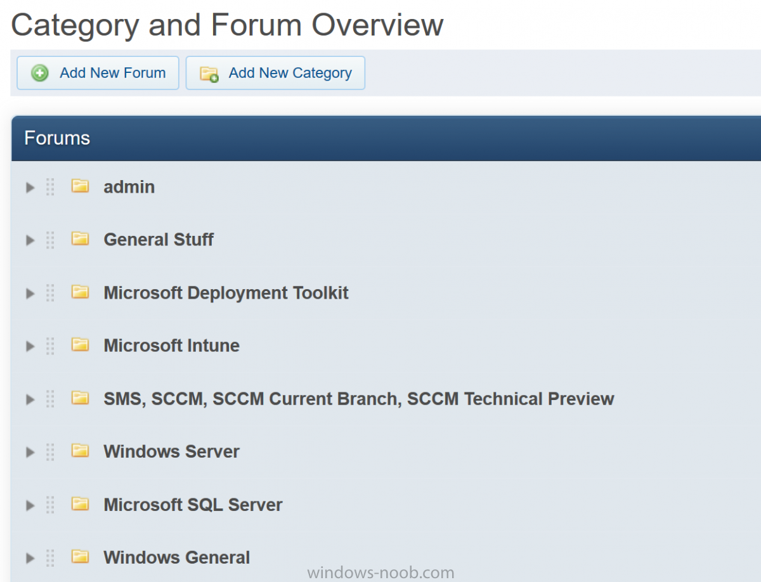Expand the Microsoft Intune category
The image size is (761, 582).
[x=29, y=346]
